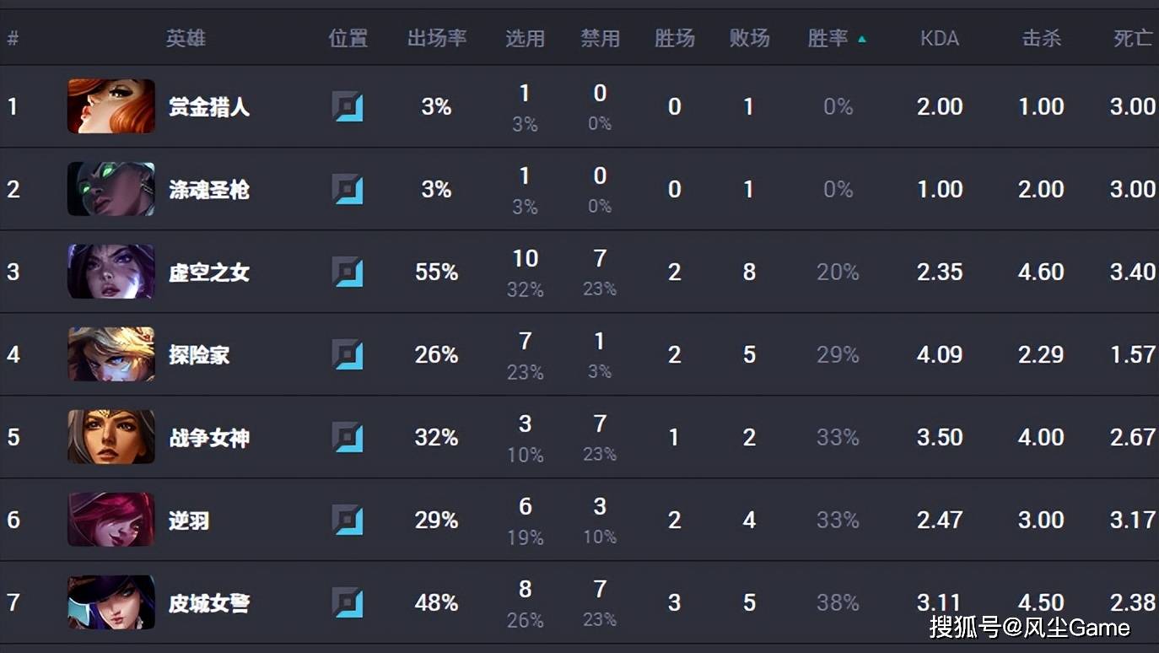Sort the table by the 击杀 header

click(1042, 38)
